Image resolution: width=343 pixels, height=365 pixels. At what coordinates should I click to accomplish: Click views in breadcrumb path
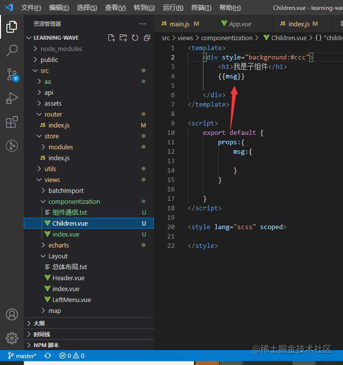185,38
